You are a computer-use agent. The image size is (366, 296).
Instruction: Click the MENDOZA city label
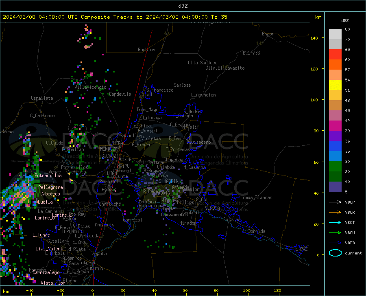109,149
